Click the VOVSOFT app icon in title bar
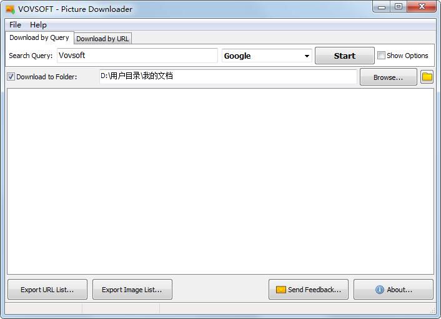The height and width of the screenshot is (319, 441). click(x=10, y=9)
